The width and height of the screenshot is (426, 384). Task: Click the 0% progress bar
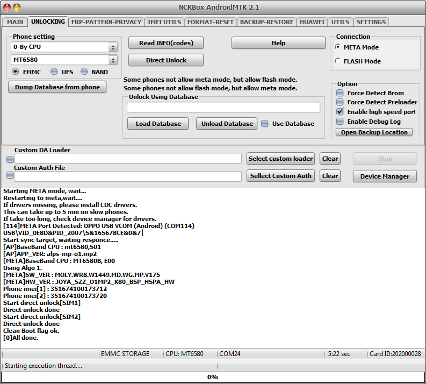coord(213,377)
